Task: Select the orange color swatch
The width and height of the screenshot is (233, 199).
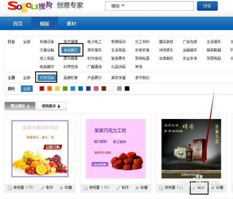Action: pyautogui.click(x=49, y=88)
